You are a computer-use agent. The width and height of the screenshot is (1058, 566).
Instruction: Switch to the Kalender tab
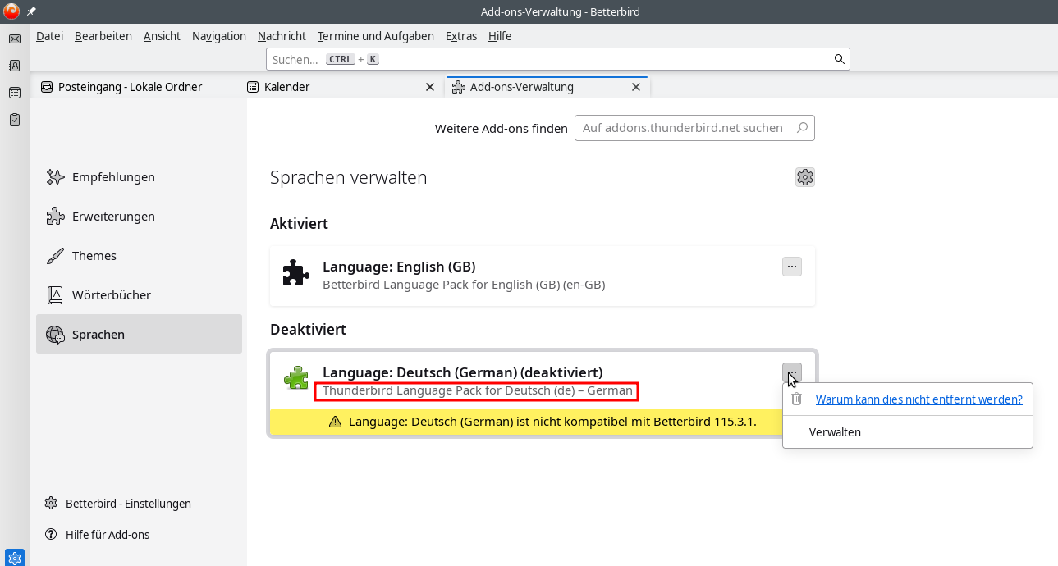coord(341,87)
